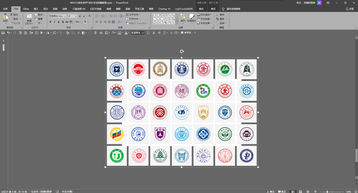Toggle Underline text formatting
The height and width of the screenshot is (193, 358).
[59, 22]
